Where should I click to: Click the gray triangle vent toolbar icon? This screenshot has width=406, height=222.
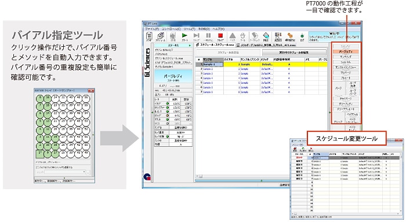coord(233,36)
